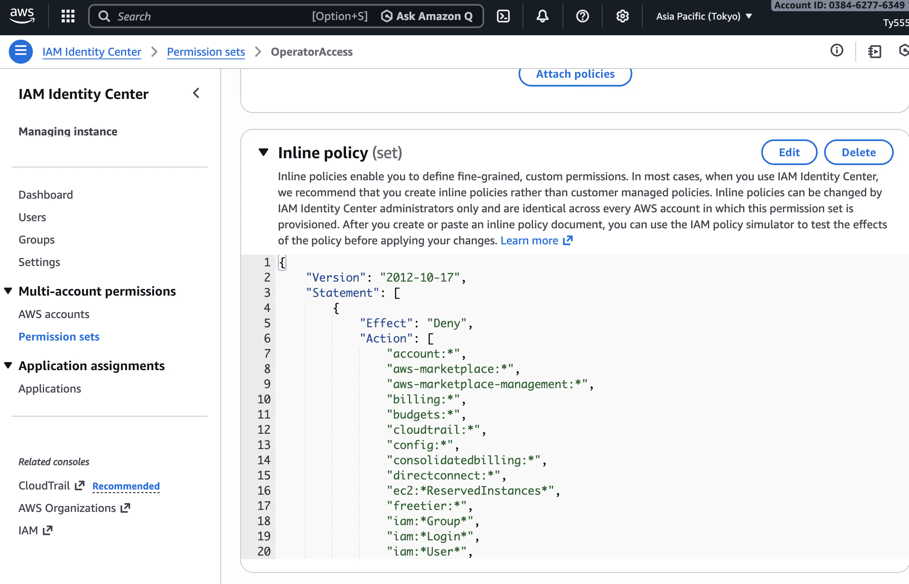The image size is (909, 584).
Task: Follow the IAM Identity Center breadcrumb
Action: point(92,52)
